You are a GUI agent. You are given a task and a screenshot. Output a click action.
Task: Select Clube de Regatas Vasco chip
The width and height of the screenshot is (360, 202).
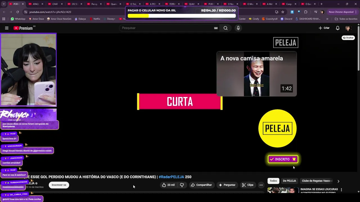coord(317,181)
